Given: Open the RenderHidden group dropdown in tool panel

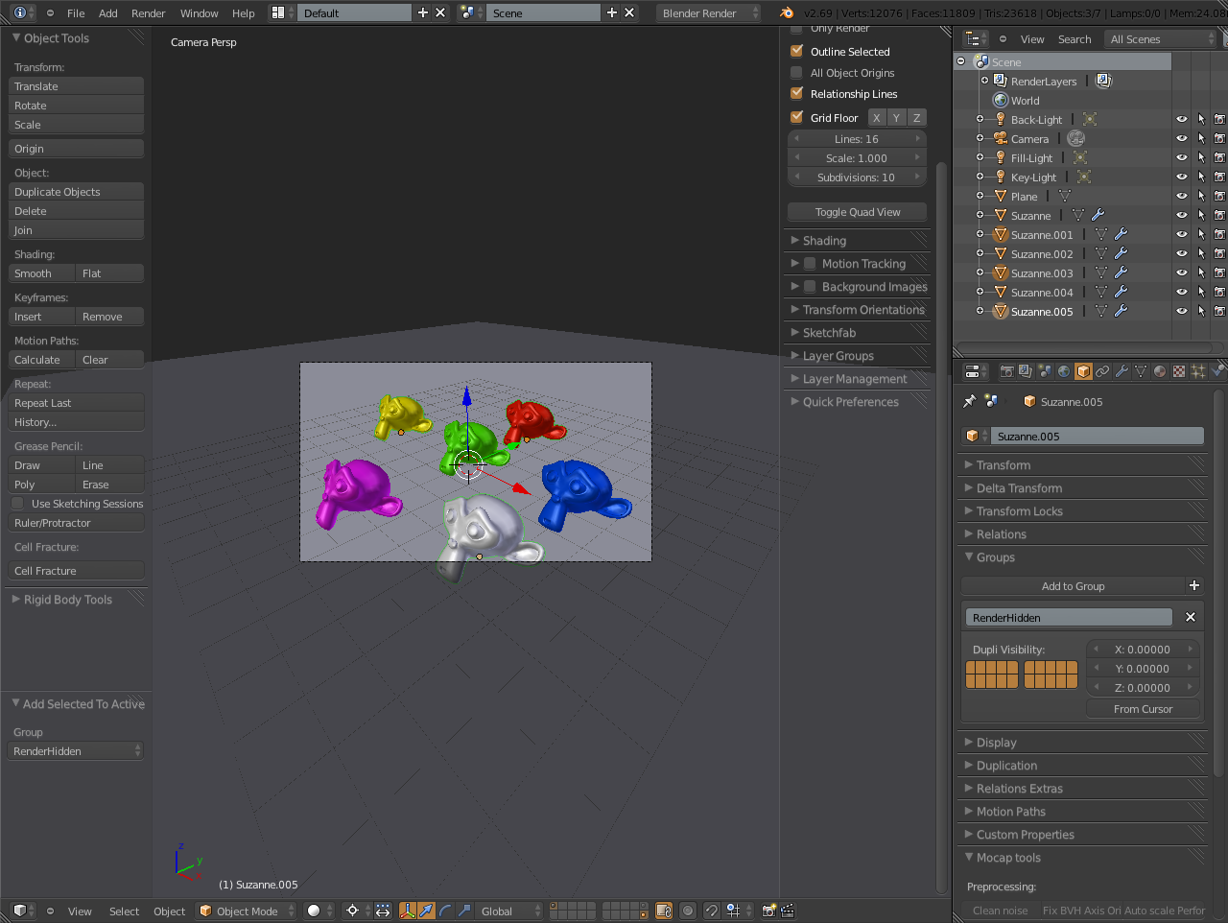Looking at the screenshot, I should point(76,750).
